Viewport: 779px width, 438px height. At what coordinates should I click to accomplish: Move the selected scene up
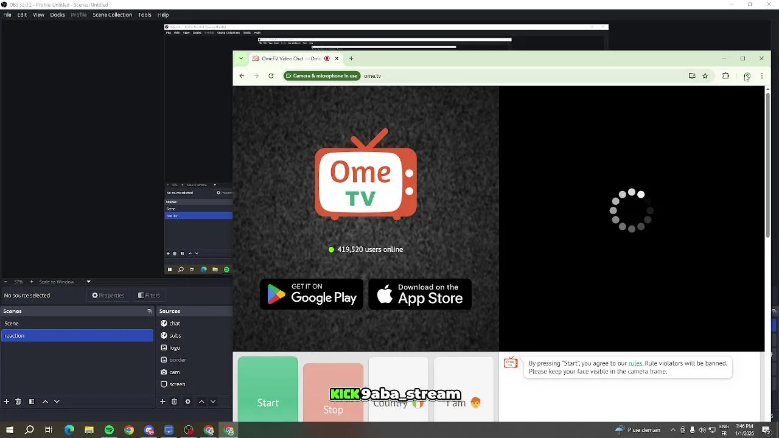click(x=45, y=401)
